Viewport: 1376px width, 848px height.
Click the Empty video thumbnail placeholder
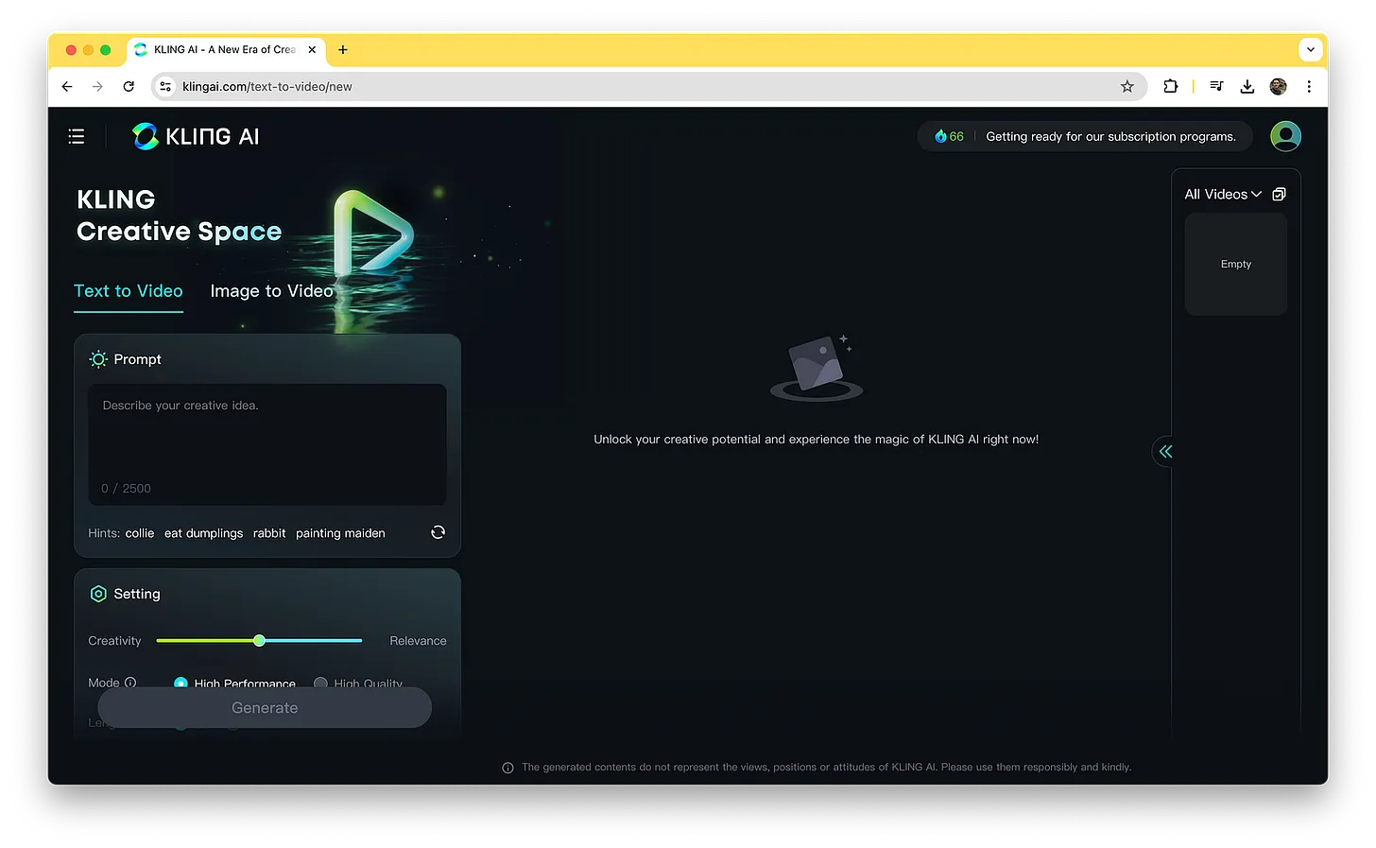[1236, 264]
